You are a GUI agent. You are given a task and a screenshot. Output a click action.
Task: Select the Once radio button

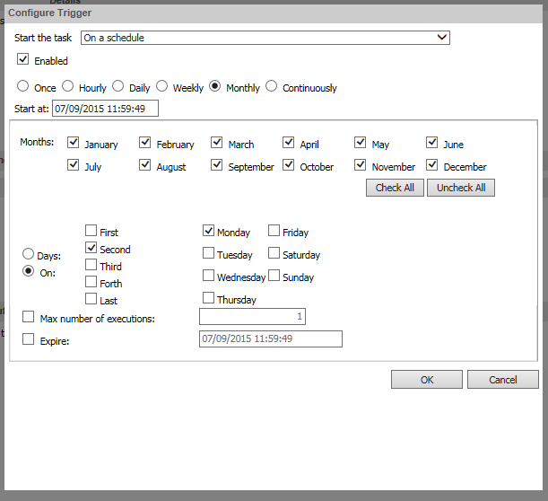[22, 85]
